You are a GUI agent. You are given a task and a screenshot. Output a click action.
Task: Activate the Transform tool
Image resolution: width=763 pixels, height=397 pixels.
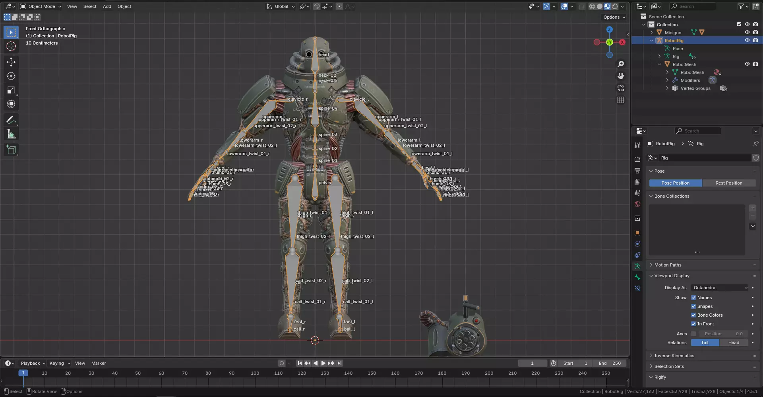pyautogui.click(x=11, y=104)
